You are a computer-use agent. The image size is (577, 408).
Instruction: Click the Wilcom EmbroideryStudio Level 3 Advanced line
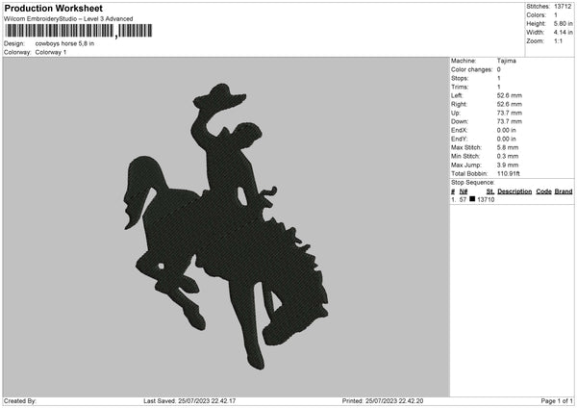click(x=68, y=19)
